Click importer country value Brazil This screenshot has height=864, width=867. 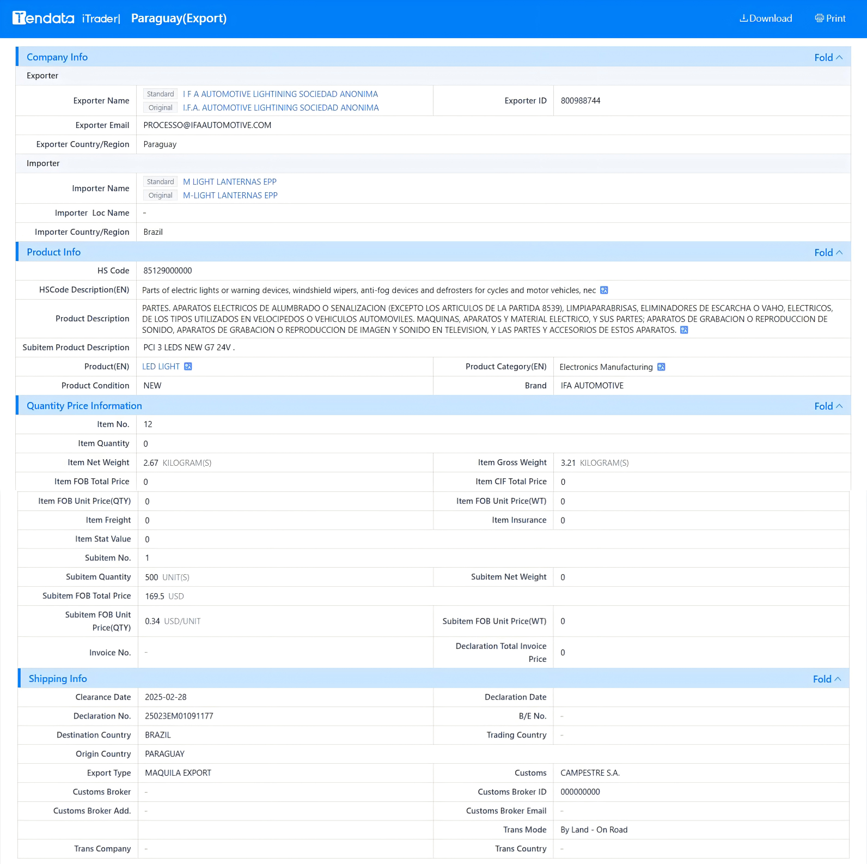(x=153, y=232)
